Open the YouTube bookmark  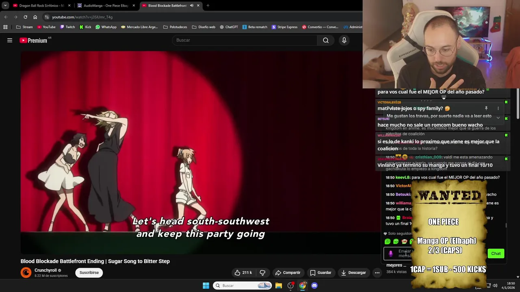click(46, 27)
